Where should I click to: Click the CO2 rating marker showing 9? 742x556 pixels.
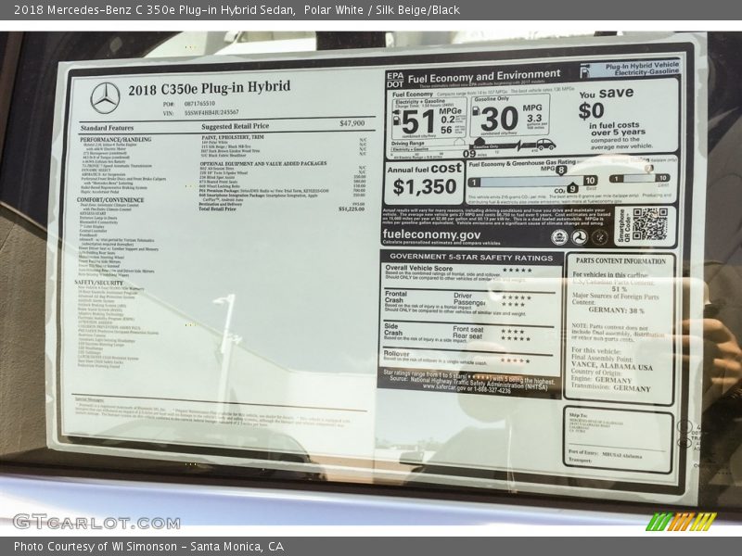[572, 189]
